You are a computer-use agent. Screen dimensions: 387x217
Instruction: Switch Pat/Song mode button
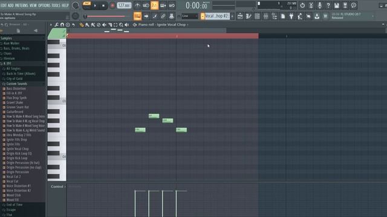[86, 5]
